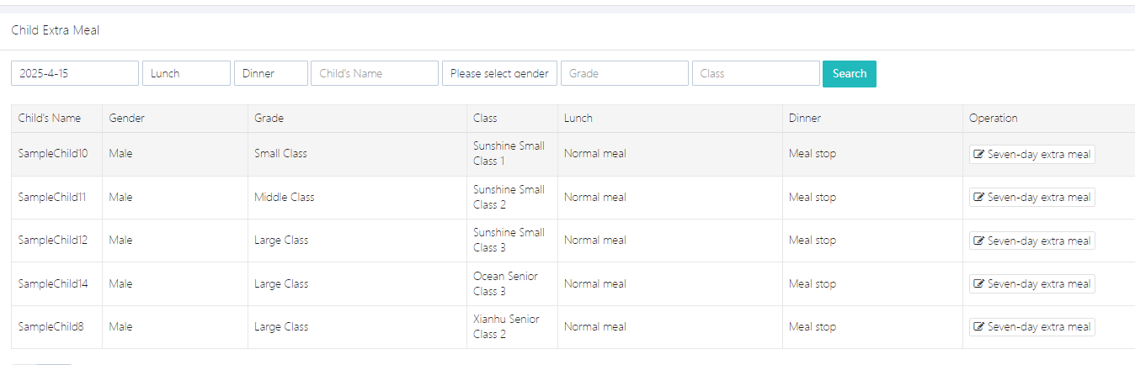
Task: Open the Class filter field
Action: pyautogui.click(x=755, y=73)
